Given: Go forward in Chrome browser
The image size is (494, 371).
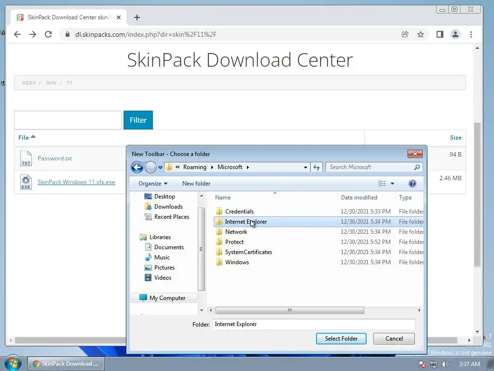Looking at the screenshot, I should tap(33, 34).
